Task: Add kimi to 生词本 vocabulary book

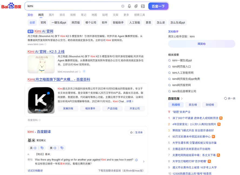Action: [136, 132]
